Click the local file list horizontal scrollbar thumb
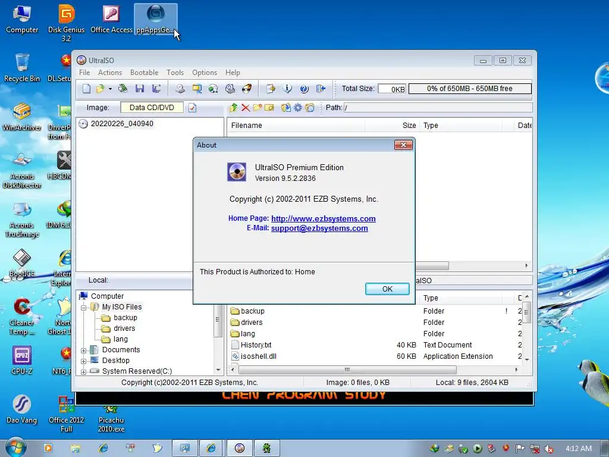The image size is (609, 457). click(x=347, y=370)
